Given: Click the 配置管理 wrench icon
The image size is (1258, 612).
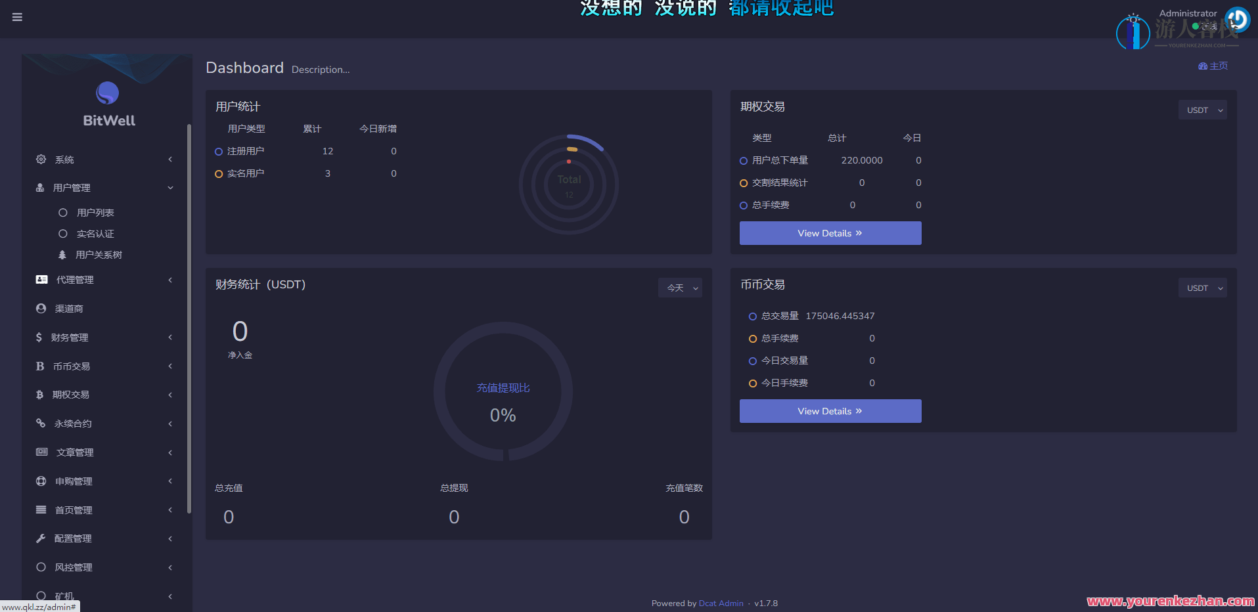Looking at the screenshot, I should 40,538.
